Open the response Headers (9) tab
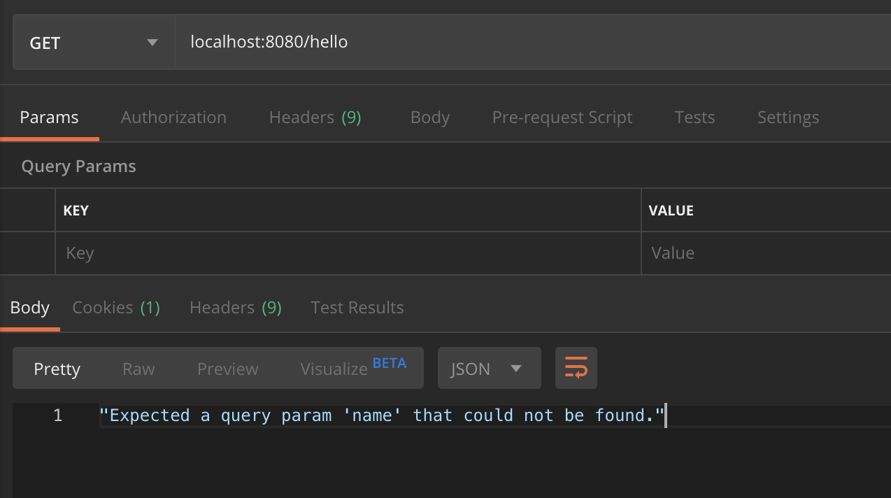The height and width of the screenshot is (498, 891). pos(235,308)
